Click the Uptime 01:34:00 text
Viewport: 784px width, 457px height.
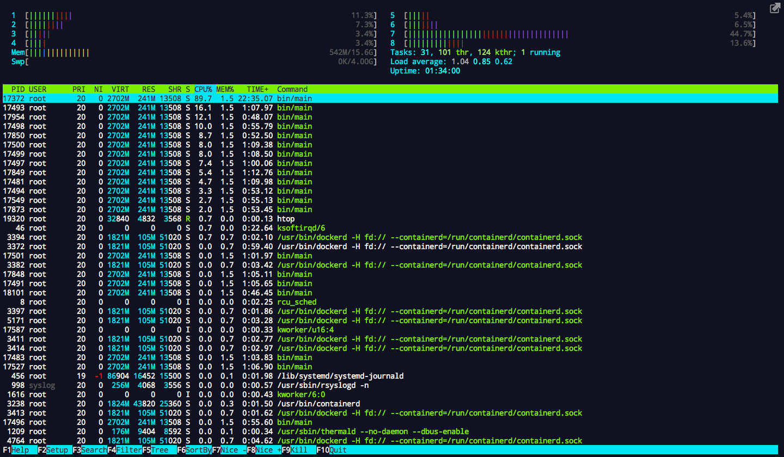[x=425, y=71]
